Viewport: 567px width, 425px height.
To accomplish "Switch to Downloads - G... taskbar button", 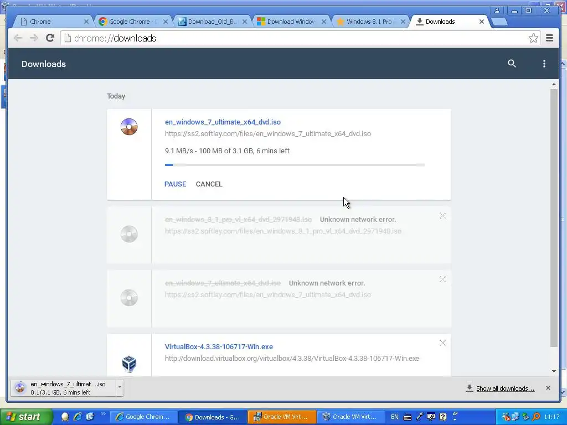I will click(x=213, y=417).
